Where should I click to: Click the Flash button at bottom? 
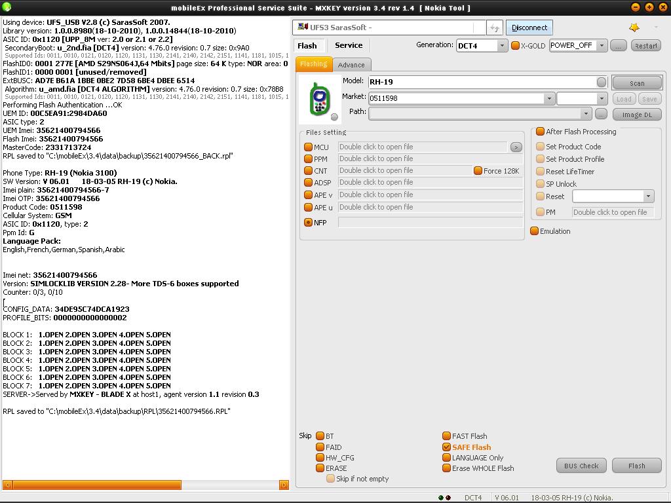pos(637,466)
